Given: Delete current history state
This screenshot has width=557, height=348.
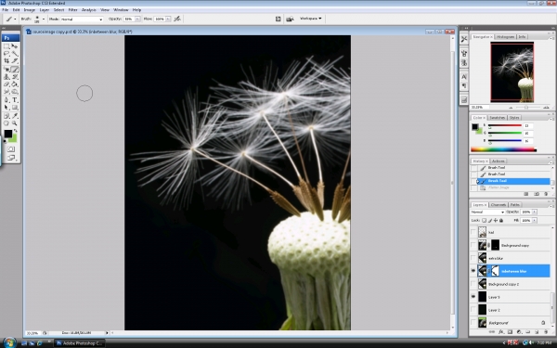Looking at the screenshot, I should point(546,194).
